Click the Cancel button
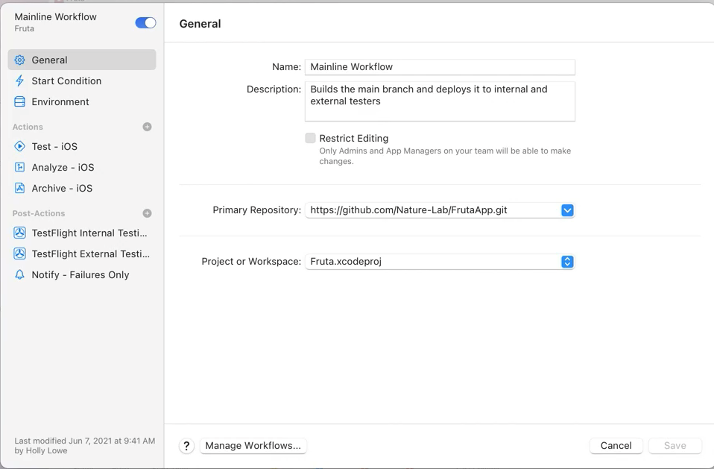The image size is (714, 469). 616,445
